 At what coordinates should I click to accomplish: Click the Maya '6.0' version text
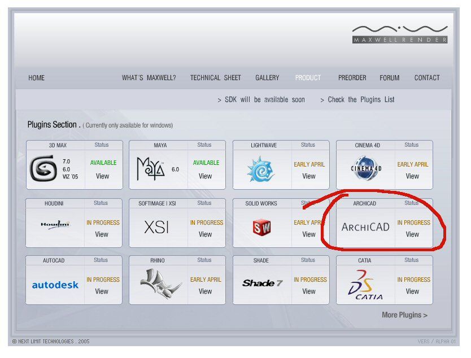click(x=175, y=169)
